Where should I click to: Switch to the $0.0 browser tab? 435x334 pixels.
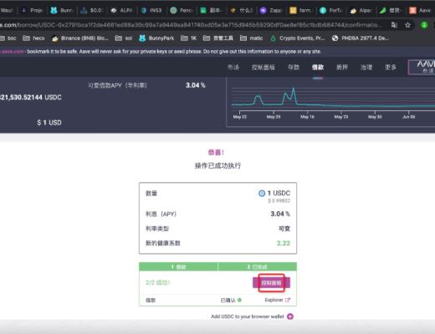pos(92,10)
